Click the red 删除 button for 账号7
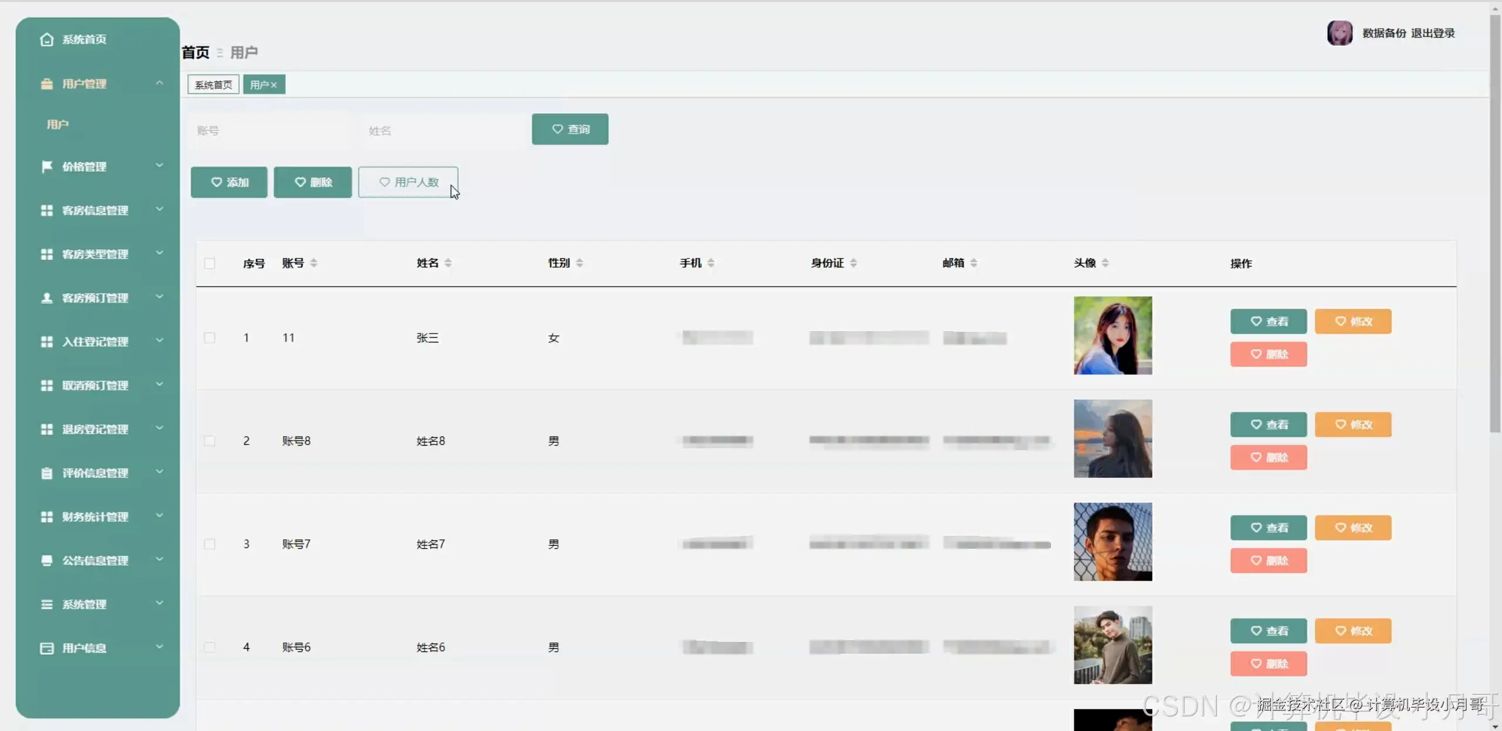Image resolution: width=1502 pixels, height=731 pixels. tap(1268, 560)
